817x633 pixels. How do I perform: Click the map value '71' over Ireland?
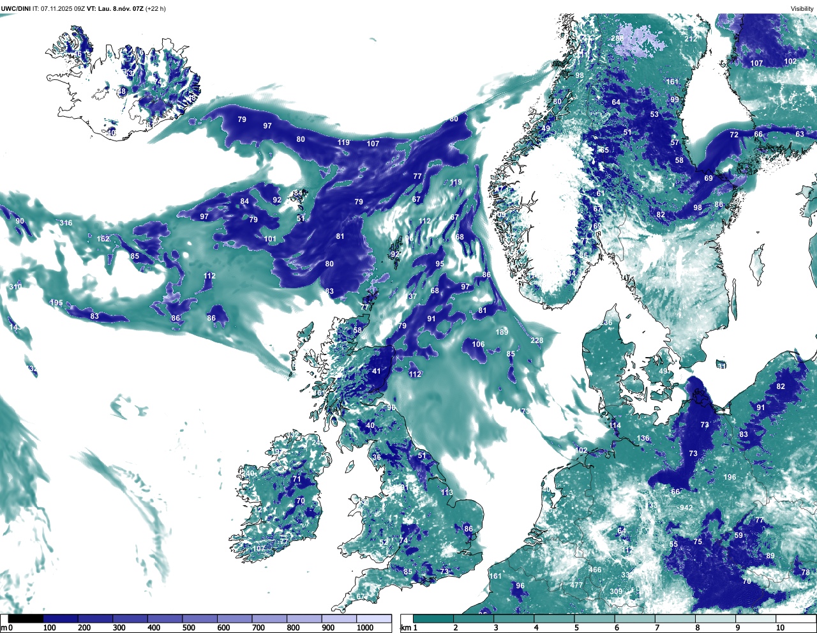pyautogui.click(x=296, y=479)
